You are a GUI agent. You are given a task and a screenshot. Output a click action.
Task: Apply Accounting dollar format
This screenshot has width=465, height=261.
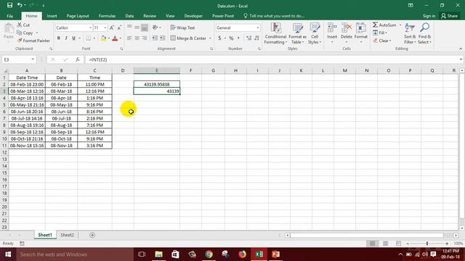(x=219, y=38)
